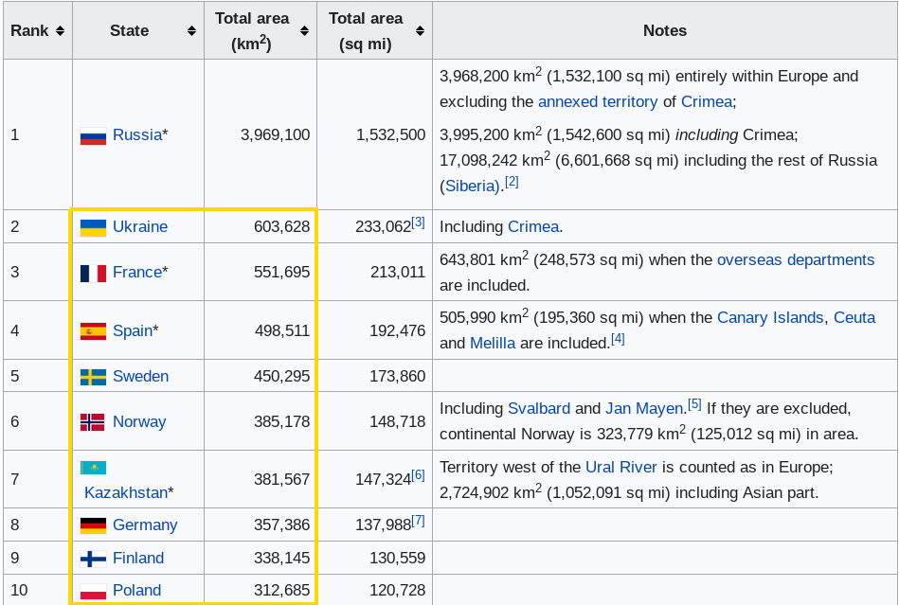Select Germany's area value 357,386
This screenshot has height=605, width=899.
281,525
